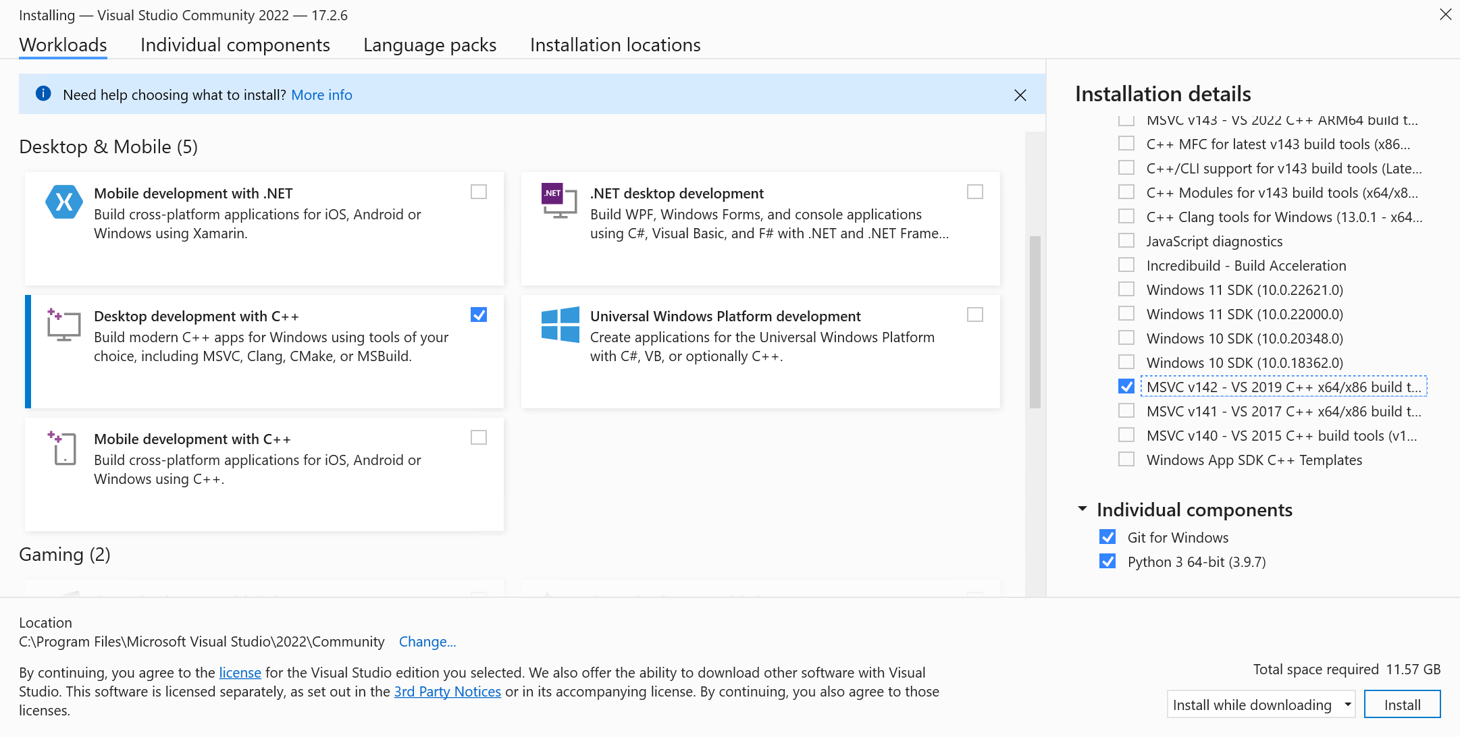Open the license link

(x=240, y=672)
